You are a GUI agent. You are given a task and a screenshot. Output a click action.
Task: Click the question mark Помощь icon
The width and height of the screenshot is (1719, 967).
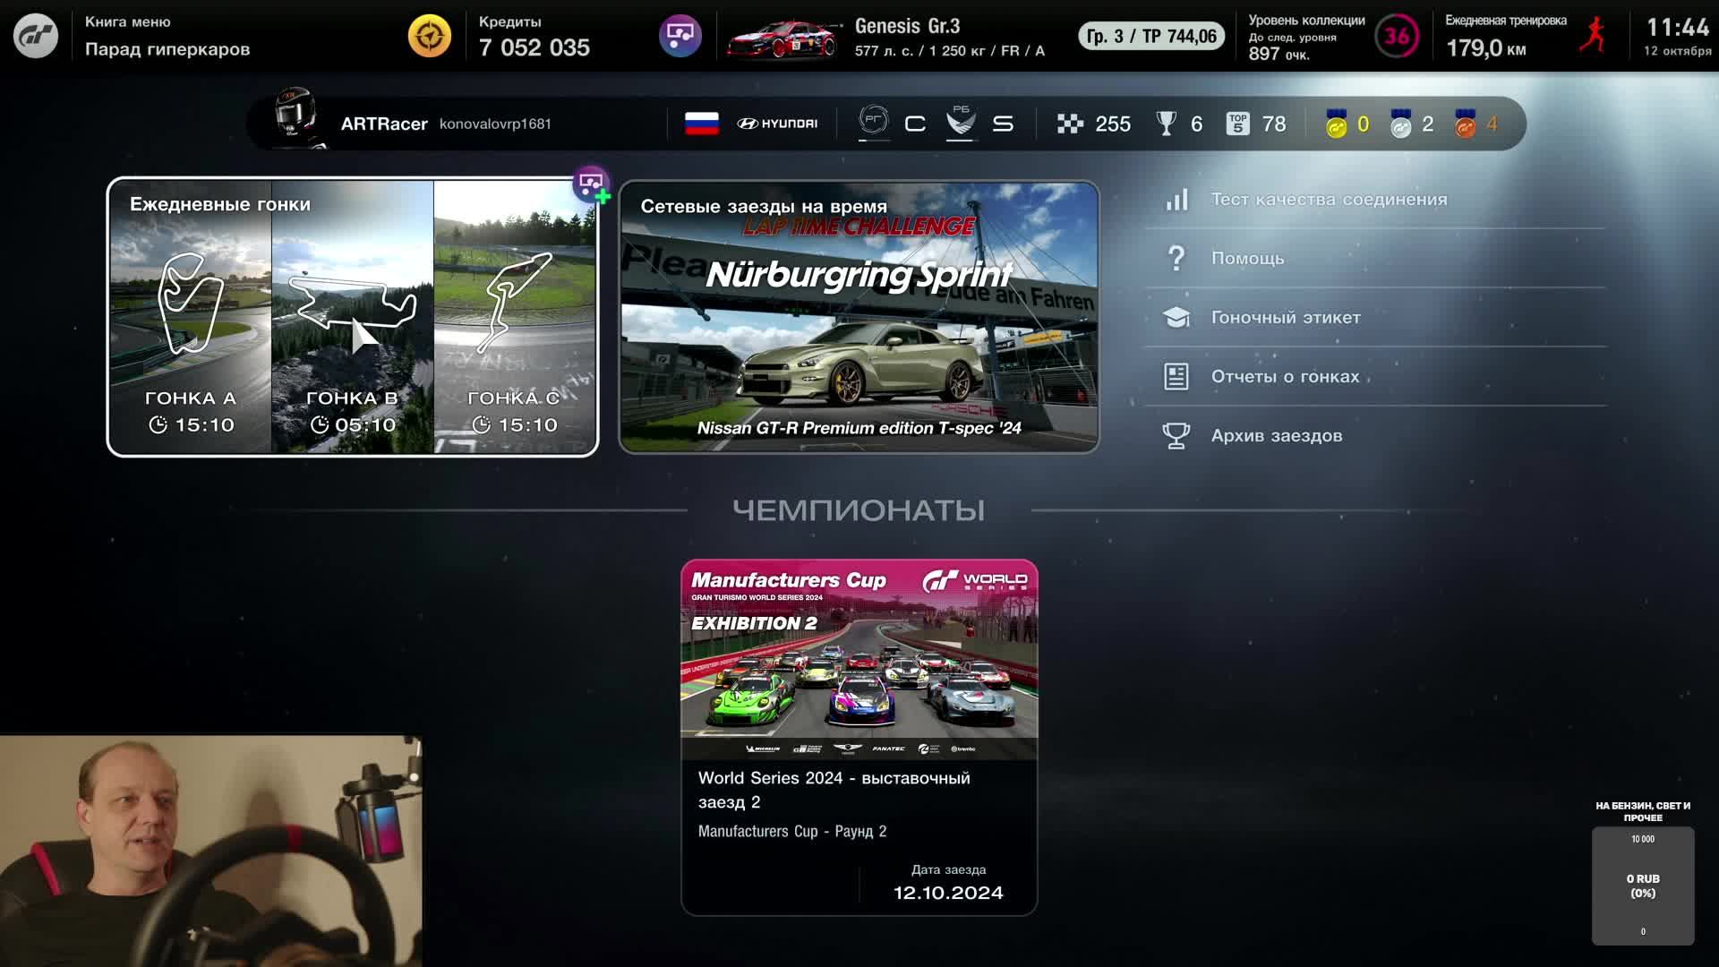point(1175,259)
